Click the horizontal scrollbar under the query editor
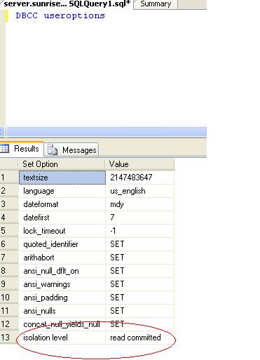Screen dimensions: 260x360 point(106,132)
